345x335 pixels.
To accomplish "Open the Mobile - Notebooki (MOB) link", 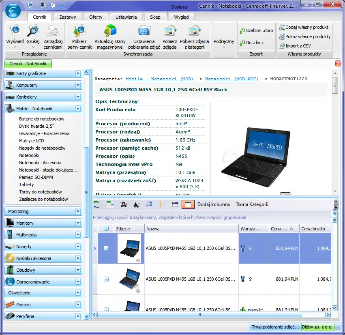I will (159, 79).
